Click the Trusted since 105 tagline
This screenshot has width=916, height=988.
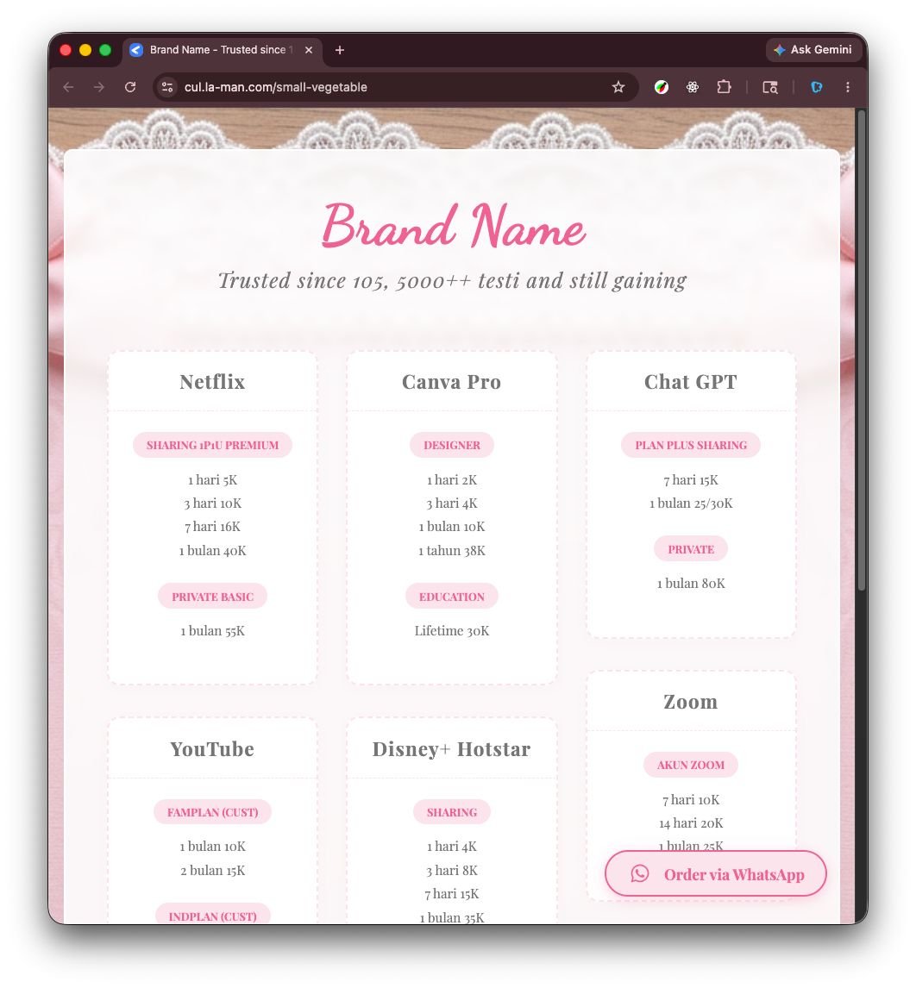click(x=453, y=280)
